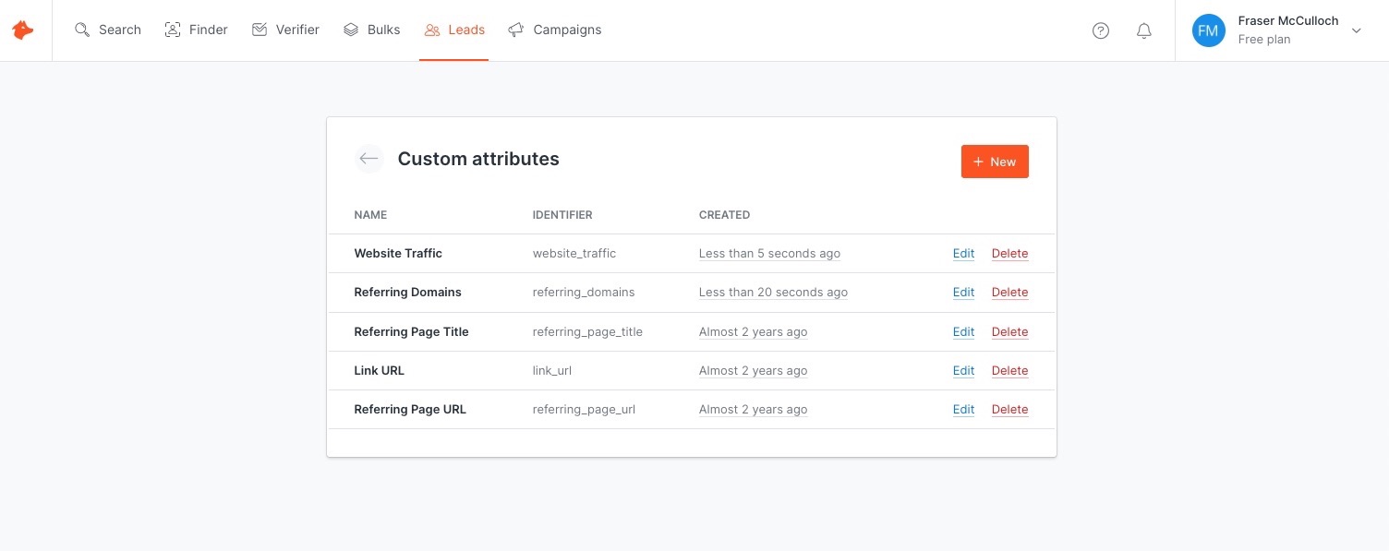Click the back arrow beside Custom attributes

pyautogui.click(x=368, y=159)
